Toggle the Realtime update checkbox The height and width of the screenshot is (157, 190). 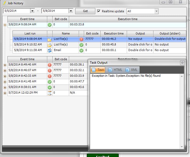(x=99, y=11)
